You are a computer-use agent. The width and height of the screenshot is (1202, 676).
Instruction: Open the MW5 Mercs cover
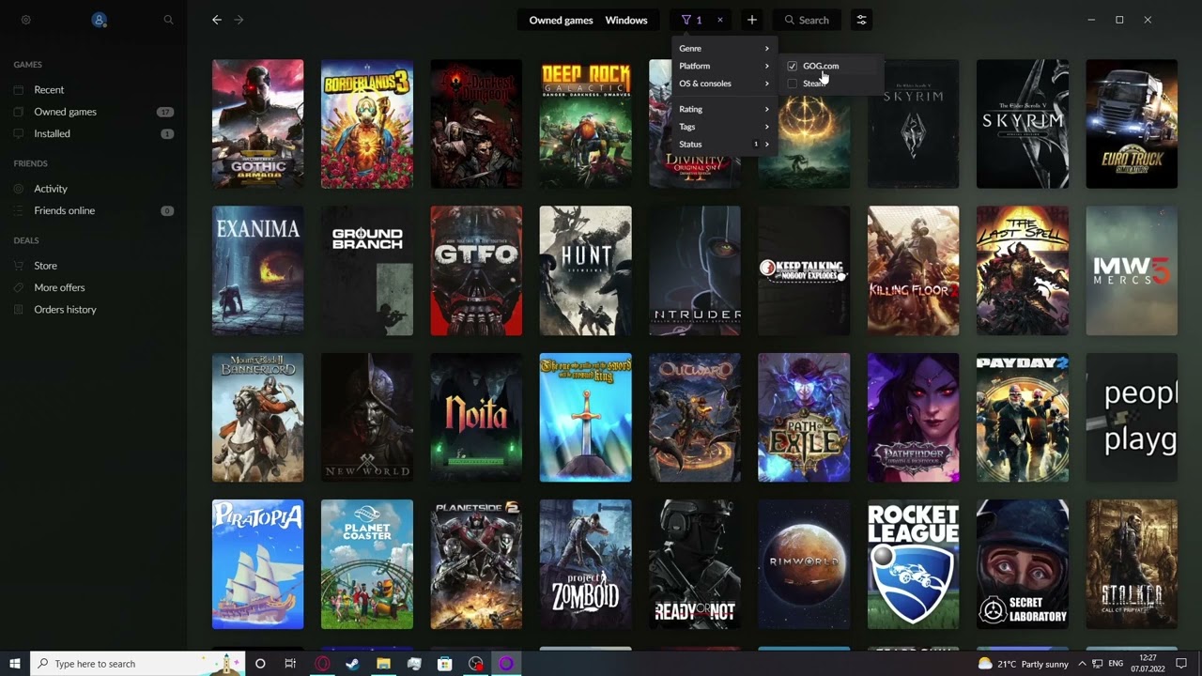(1132, 270)
